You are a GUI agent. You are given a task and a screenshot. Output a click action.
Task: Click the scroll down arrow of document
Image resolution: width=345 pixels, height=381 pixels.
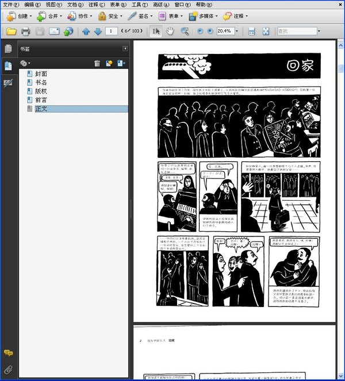(x=340, y=376)
